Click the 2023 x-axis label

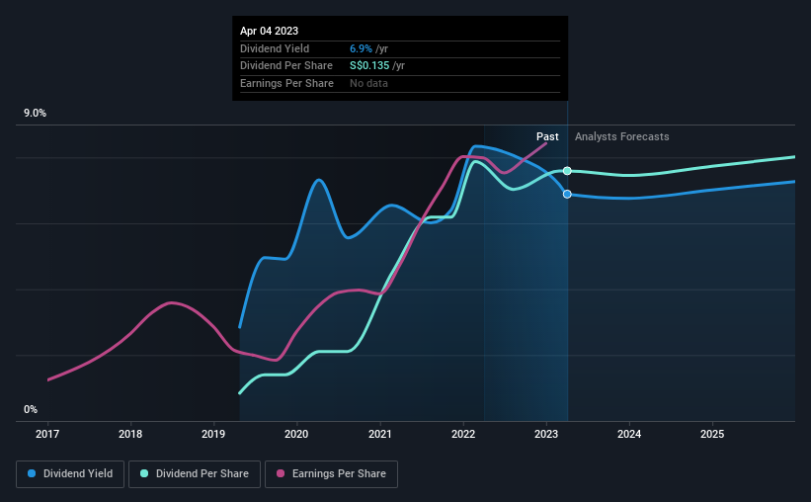click(546, 434)
